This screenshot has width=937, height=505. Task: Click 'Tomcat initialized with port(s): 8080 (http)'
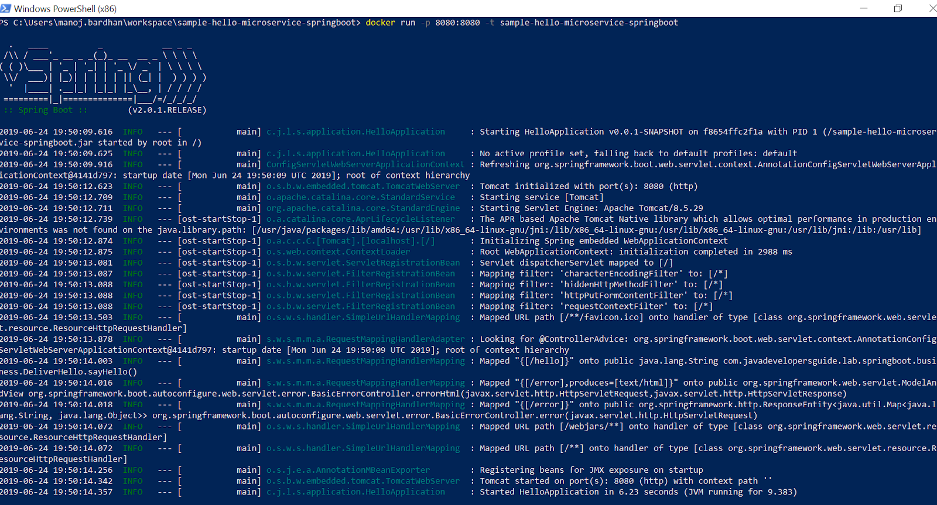589,187
